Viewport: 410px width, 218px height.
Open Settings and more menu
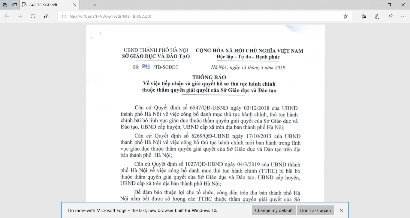[403, 16]
